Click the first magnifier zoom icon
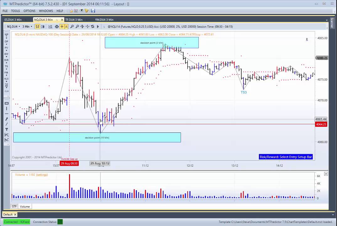This screenshot has width=337, height=226. click(72, 26)
